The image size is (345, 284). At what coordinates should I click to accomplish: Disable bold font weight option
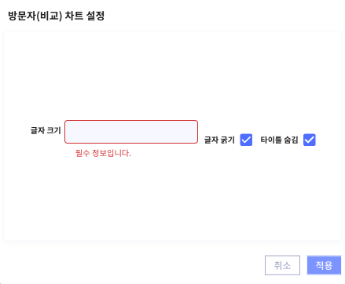coord(246,140)
